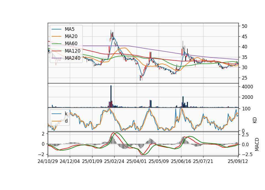Click the price axis value 40

click(244, 47)
